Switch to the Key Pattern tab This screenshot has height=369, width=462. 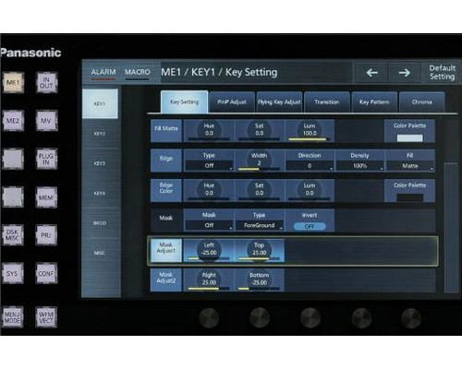374,101
